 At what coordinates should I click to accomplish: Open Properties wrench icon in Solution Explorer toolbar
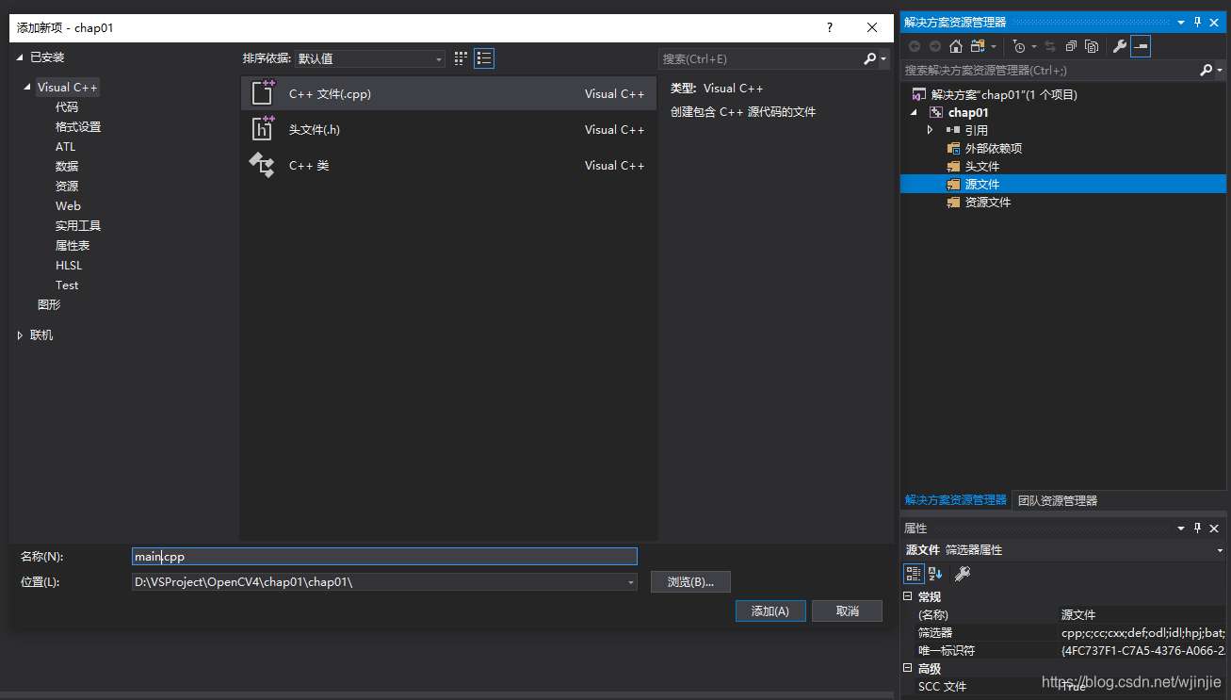(1119, 46)
